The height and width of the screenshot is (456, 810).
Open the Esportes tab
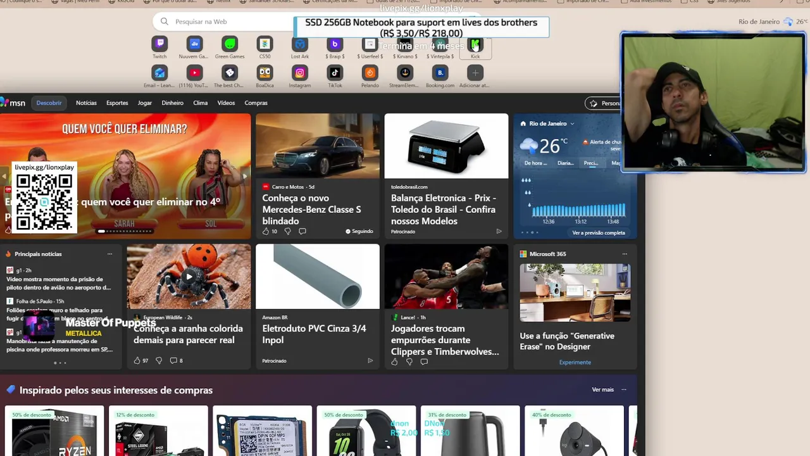tap(117, 103)
